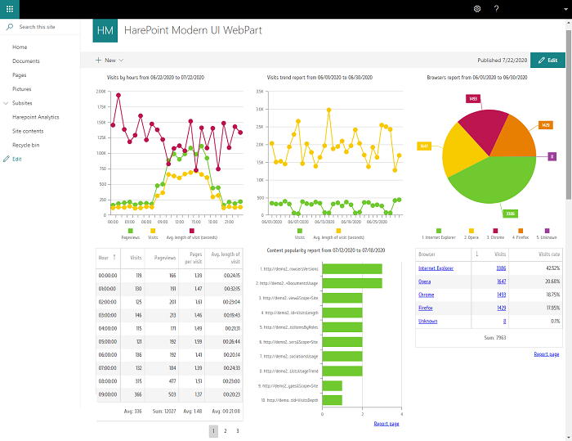Open the account dropdown arrow in top bar

[x=565, y=10]
